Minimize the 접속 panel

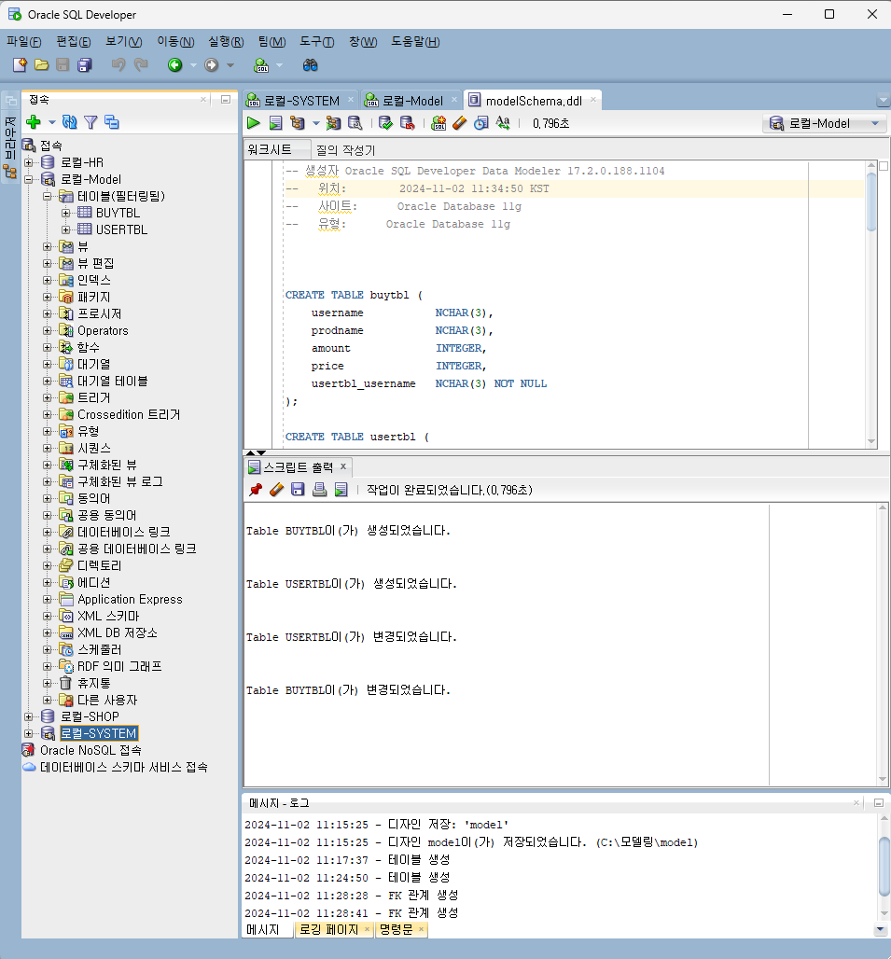[226, 99]
